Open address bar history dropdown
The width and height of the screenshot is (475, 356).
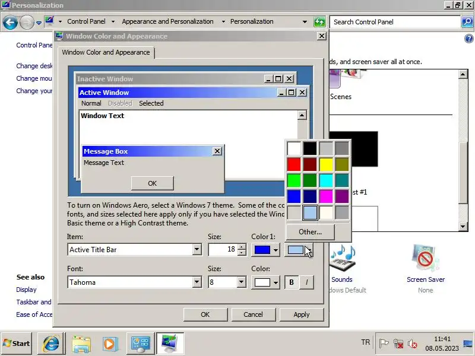[305, 22]
